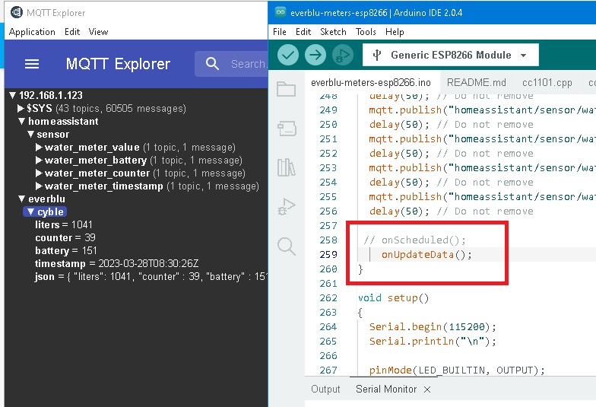Click commented line // onScheduled();

pos(414,240)
